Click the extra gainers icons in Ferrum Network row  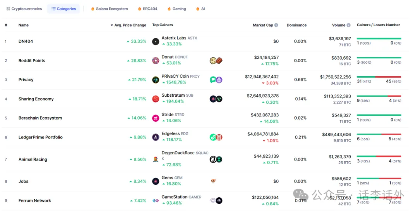(216, 200)
